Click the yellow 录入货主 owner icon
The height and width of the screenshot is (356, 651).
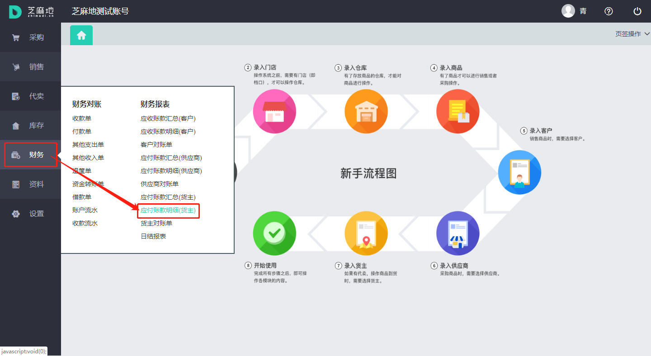tap(366, 234)
